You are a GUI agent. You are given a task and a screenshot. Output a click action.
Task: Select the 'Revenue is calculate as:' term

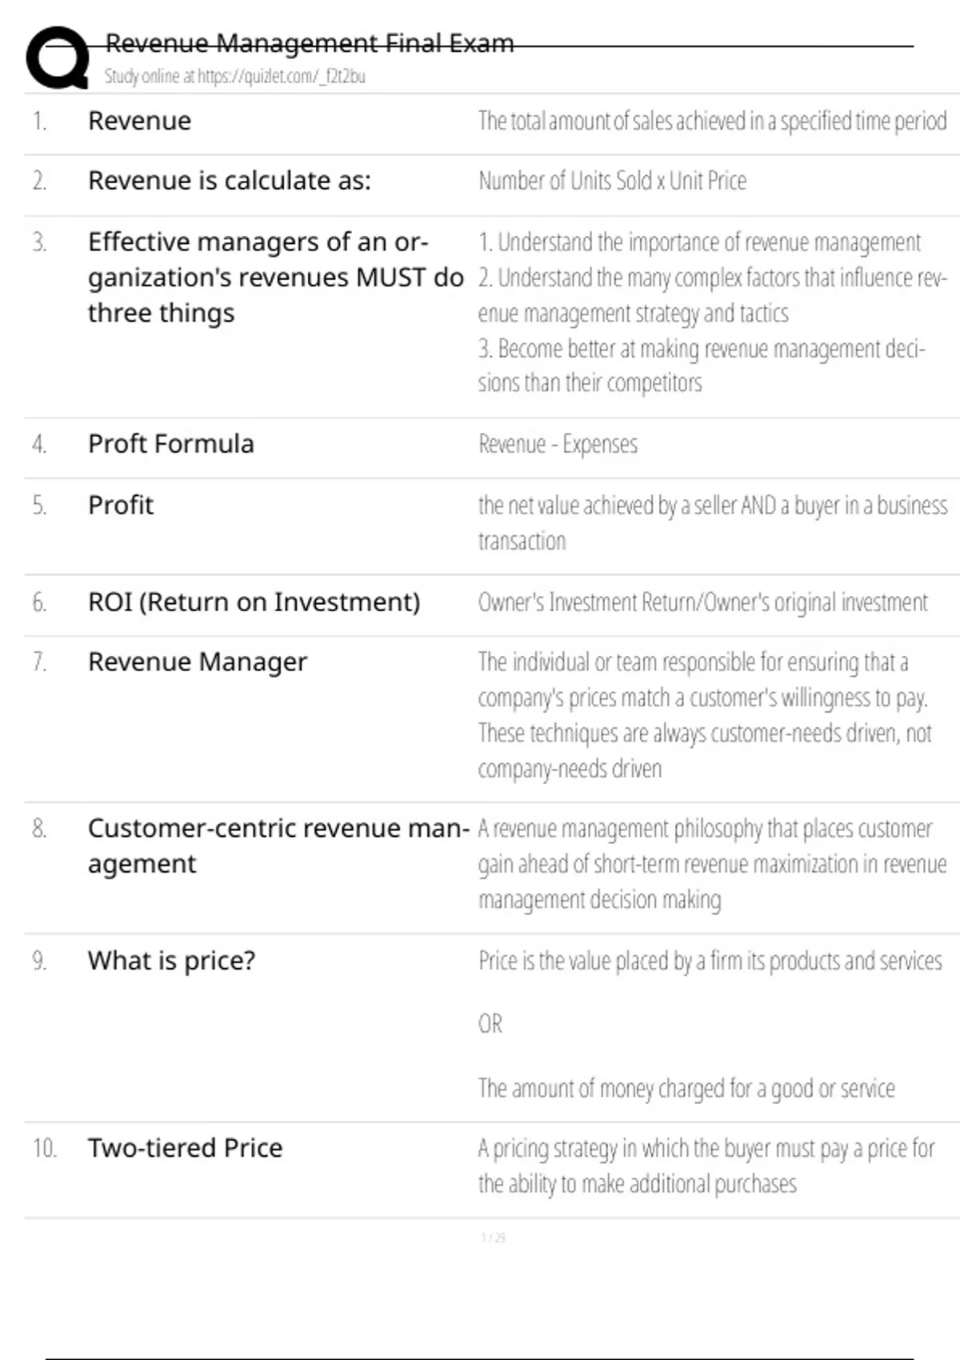(x=230, y=181)
